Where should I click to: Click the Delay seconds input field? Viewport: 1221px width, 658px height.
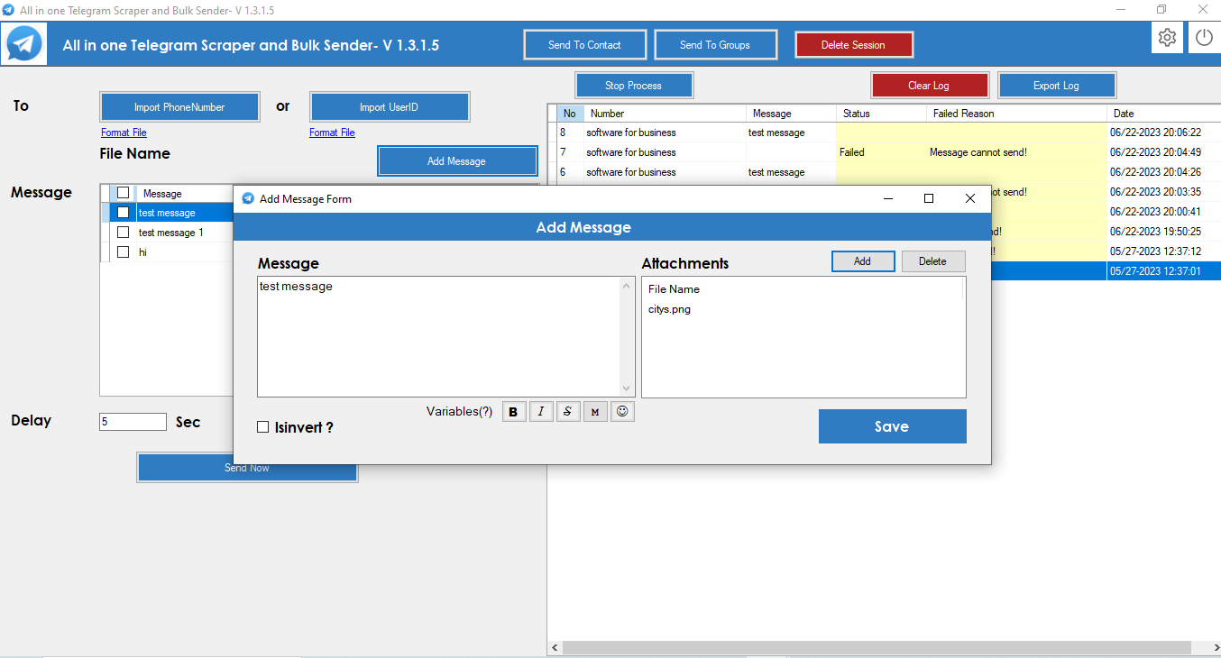click(x=132, y=421)
